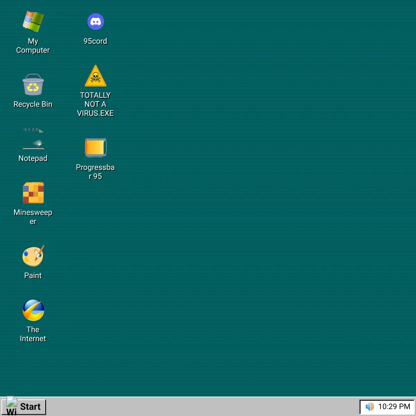Select the Recycle Bin label text
Viewport: 416px width, 416px height.
click(x=33, y=104)
